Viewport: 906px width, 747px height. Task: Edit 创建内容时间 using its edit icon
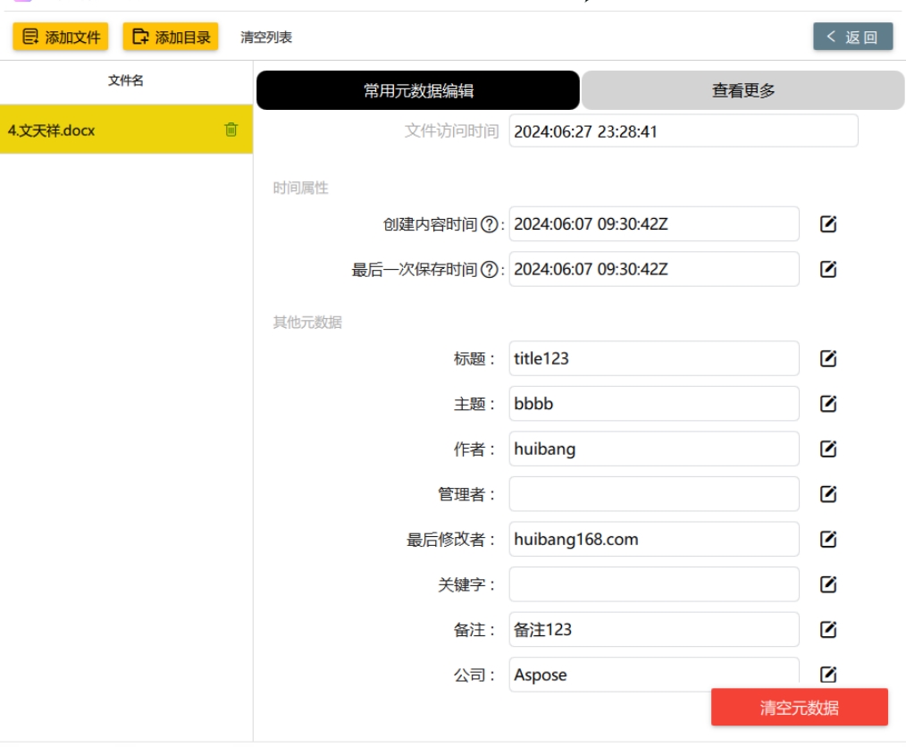click(828, 224)
